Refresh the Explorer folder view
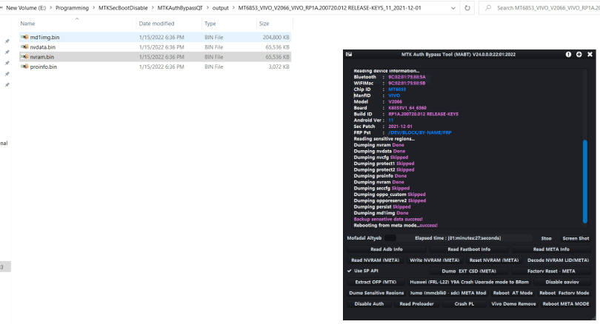The image size is (600, 324). point(467,7)
